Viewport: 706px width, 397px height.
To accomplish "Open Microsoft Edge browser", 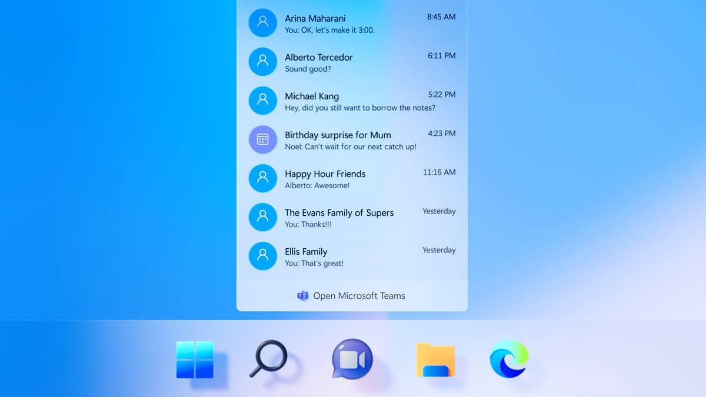I will [509, 359].
